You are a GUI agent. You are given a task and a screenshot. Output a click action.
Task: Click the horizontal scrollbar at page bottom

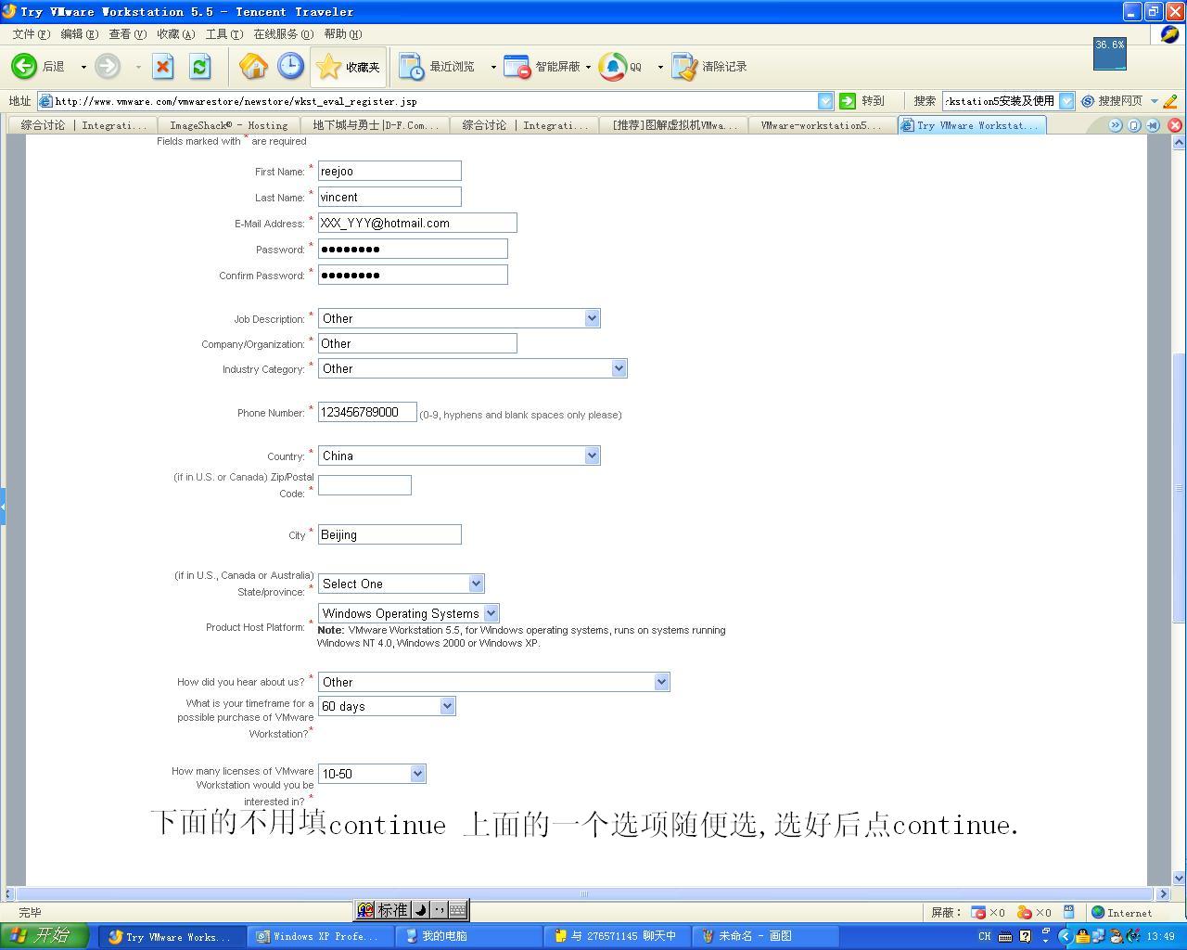[x=584, y=894]
